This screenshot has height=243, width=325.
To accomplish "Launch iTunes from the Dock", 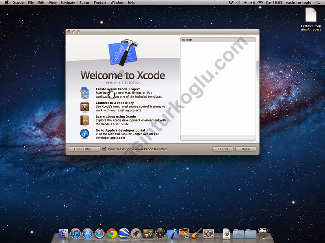I will (x=76, y=234).
